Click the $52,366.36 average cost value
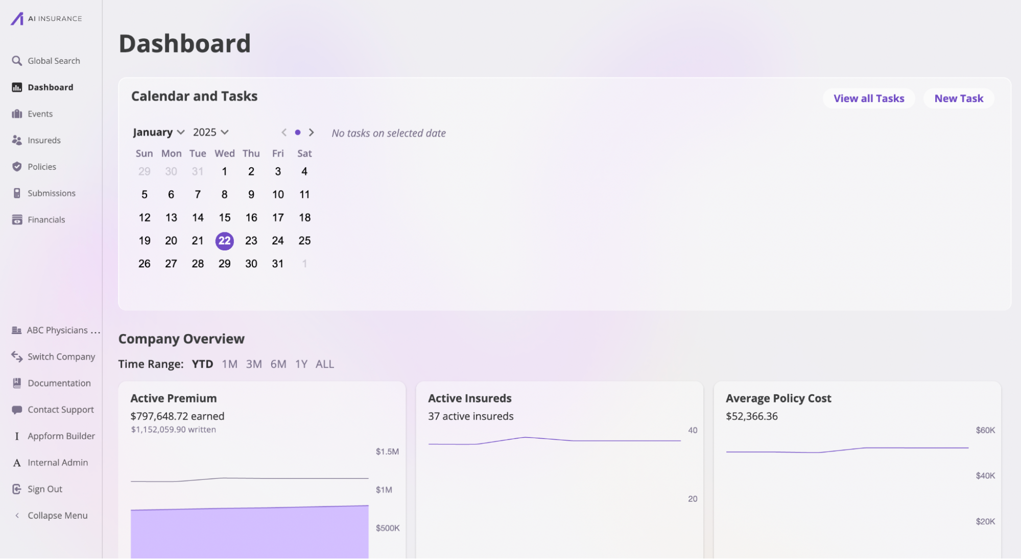The height and width of the screenshot is (559, 1021). tap(752, 416)
